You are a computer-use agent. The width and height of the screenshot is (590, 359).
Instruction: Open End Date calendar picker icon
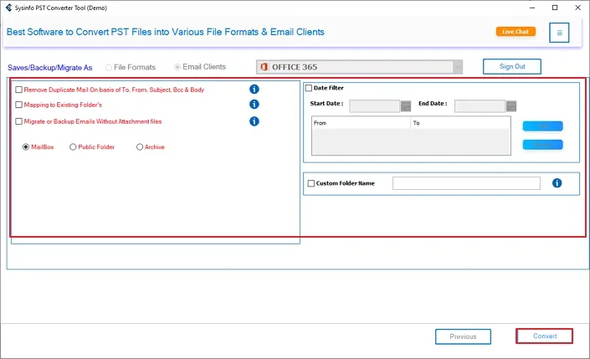[511, 106]
